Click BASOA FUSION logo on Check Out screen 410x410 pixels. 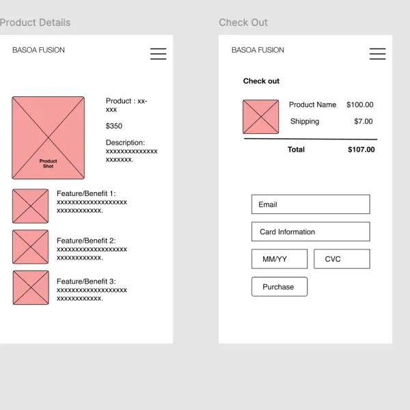258,50
